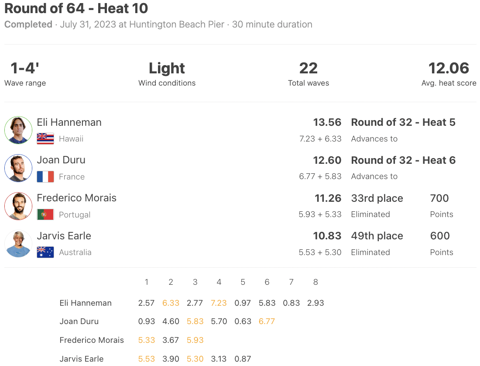
Task: Select Frederico Morais athlete name
Action: pyautogui.click(x=76, y=198)
